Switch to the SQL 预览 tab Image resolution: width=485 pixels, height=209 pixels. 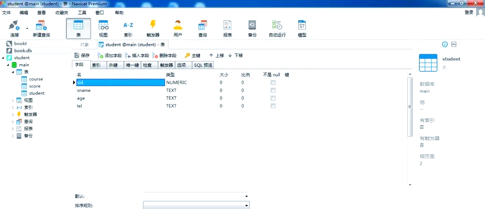[203, 65]
